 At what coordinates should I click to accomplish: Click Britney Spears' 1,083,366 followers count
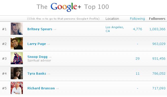click(x=157, y=29)
